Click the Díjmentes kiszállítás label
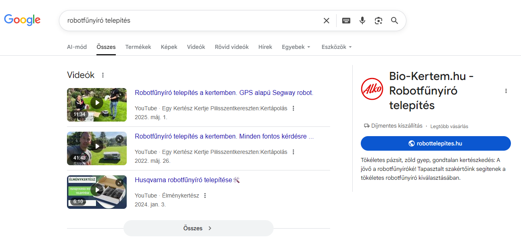This screenshot has height=246, width=521. coord(393,126)
